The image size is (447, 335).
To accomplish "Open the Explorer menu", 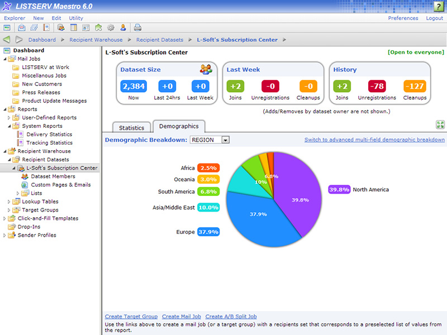I will [x=15, y=18].
